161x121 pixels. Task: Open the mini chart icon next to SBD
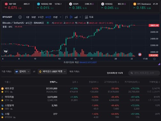(11, 109)
